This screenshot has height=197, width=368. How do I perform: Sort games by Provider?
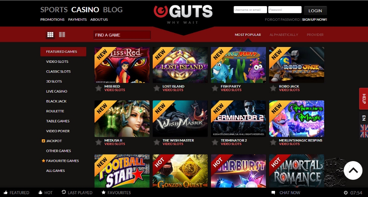315,35
